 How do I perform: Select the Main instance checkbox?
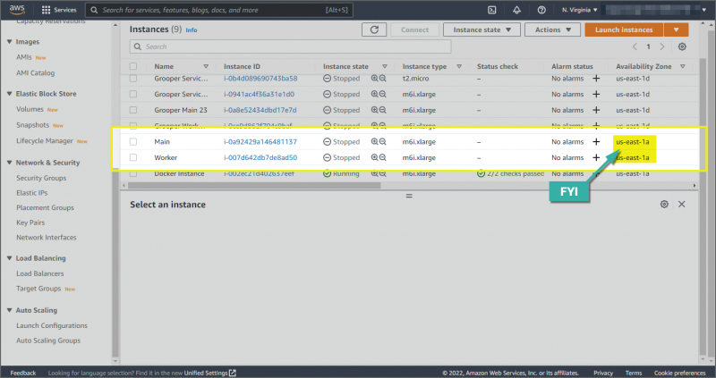point(132,142)
